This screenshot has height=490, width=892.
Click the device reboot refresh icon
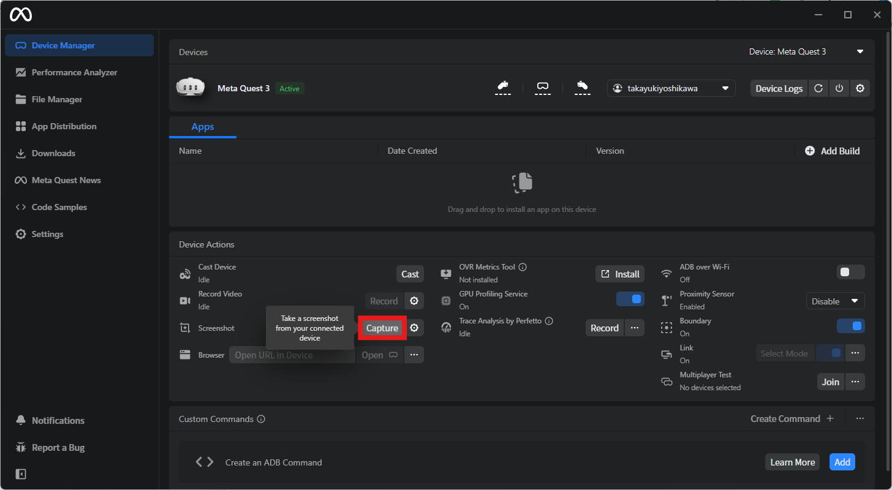pos(818,89)
